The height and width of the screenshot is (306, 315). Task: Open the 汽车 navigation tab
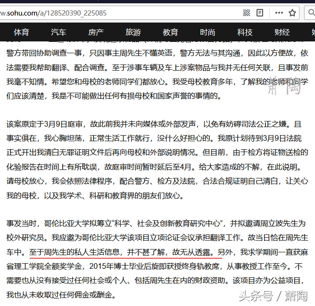(58, 32)
